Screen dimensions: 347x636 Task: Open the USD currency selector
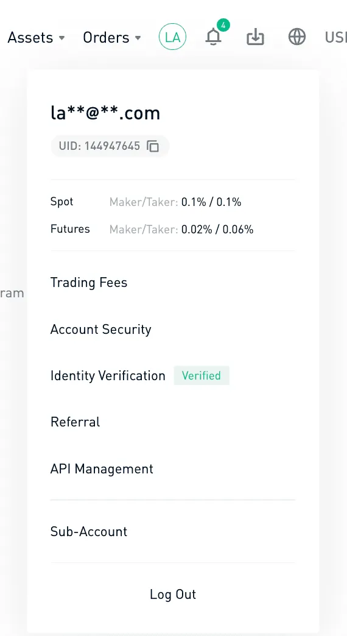[x=335, y=38]
